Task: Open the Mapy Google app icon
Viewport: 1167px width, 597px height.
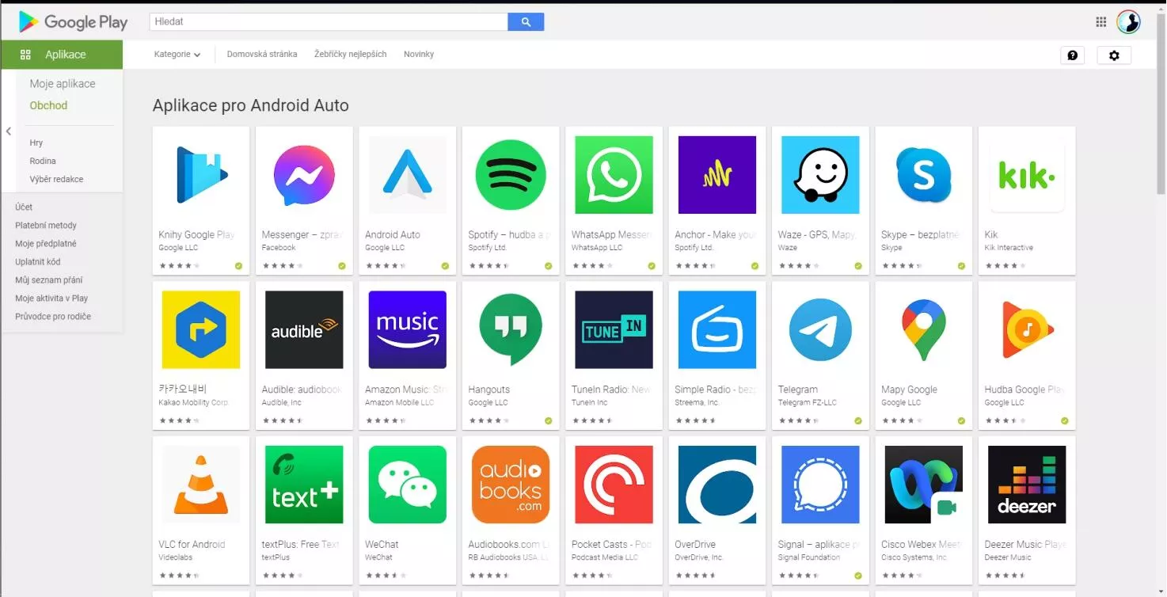Action: [x=924, y=330]
